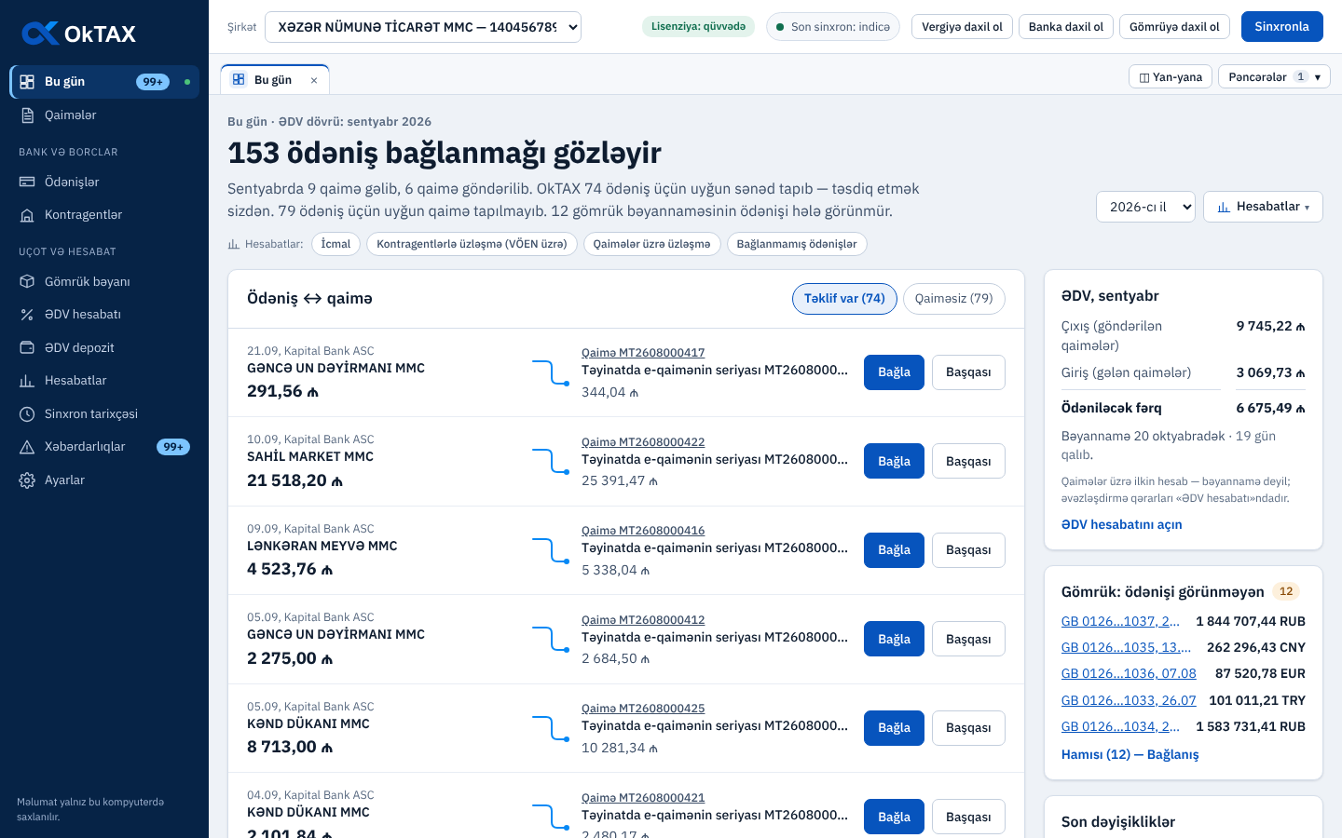The width and height of the screenshot is (1342, 838).
Task: Open ƏDV hesabatını açın link
Action: 1121,525
